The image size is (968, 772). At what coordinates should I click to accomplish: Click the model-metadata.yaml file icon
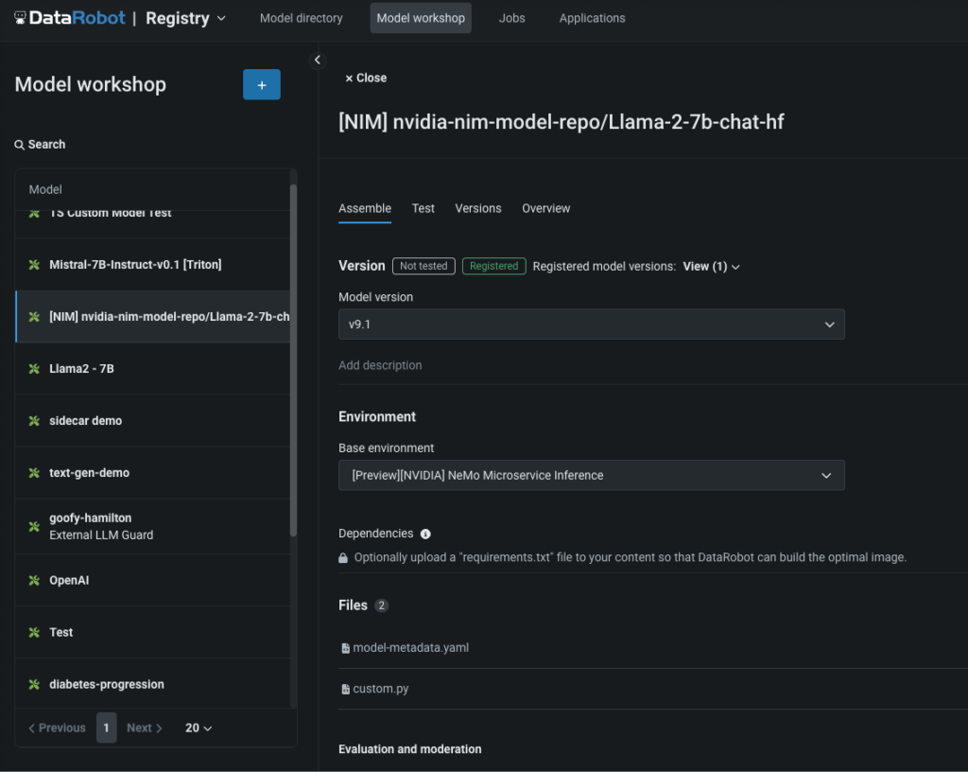tap(346, 648)
